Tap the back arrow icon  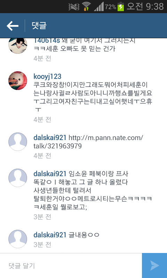pos(13,26)
